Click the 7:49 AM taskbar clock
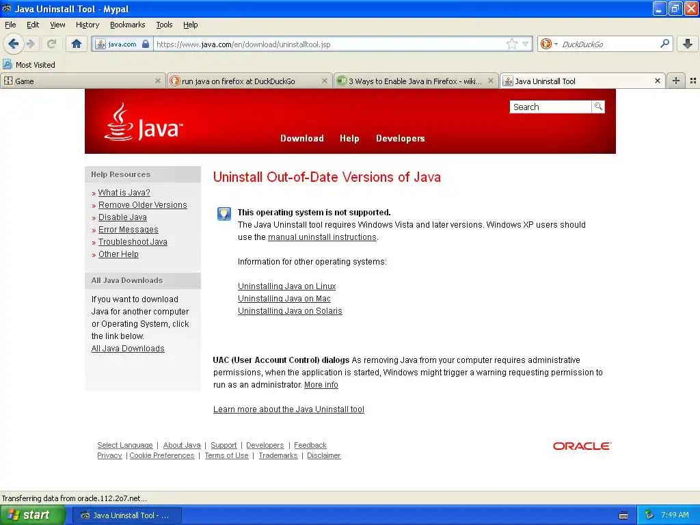700x525 pixels. [x=675, y=515]
